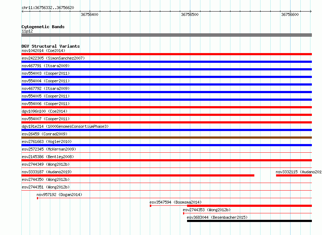Click the thick red bar of esv2145386
This screenshot has width=322, height=235.
pyautogui.click(x=166, y=160)
